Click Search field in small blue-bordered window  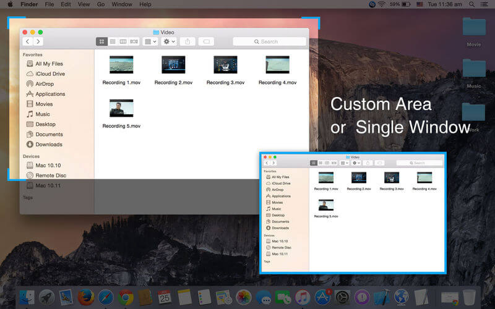coord(420,163)
